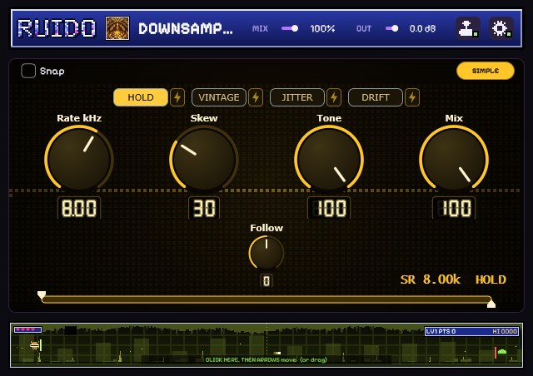Click the player ship in the mini-game

coord(34,345)
